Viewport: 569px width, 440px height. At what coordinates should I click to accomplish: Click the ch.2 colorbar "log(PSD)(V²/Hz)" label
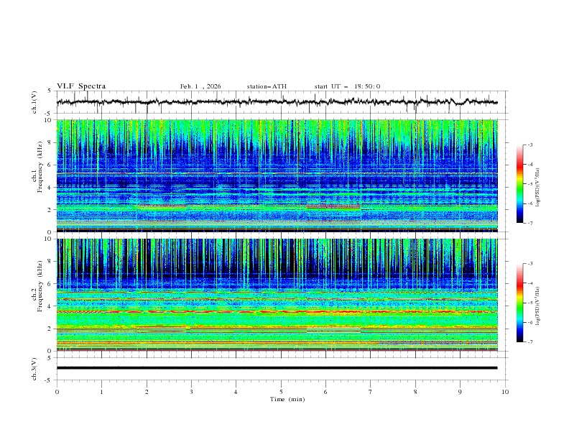pos(537,306)
